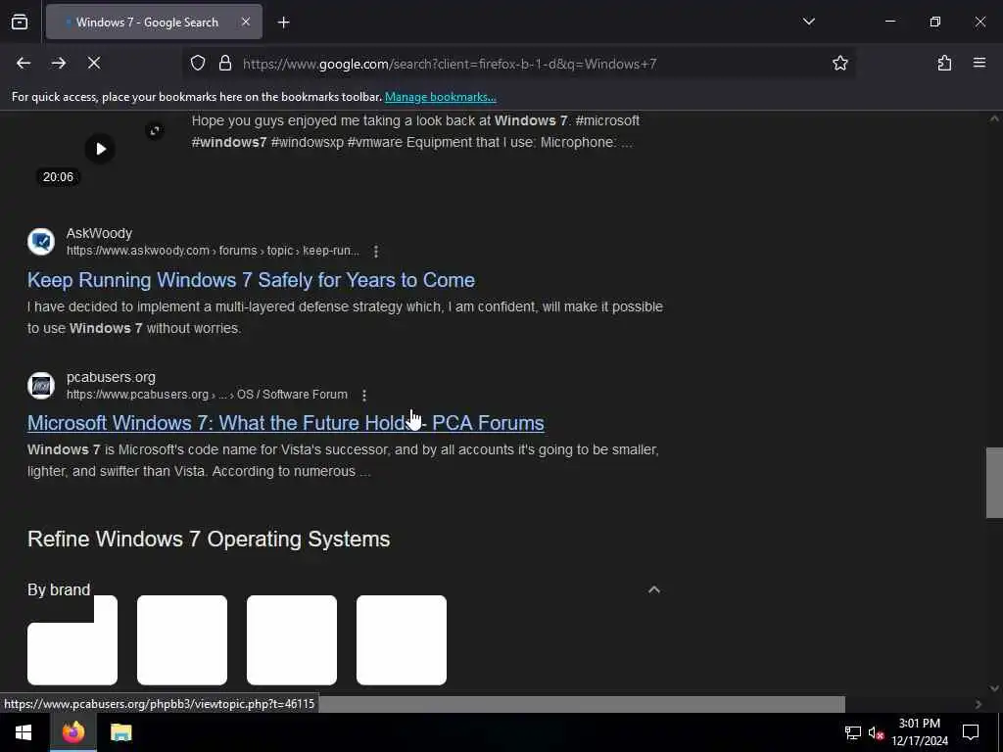This screenshot has height=752, width=1003.
Task: Open clock showing 3:01 PM 12/17/2024
Action: [x=919, y=732]
